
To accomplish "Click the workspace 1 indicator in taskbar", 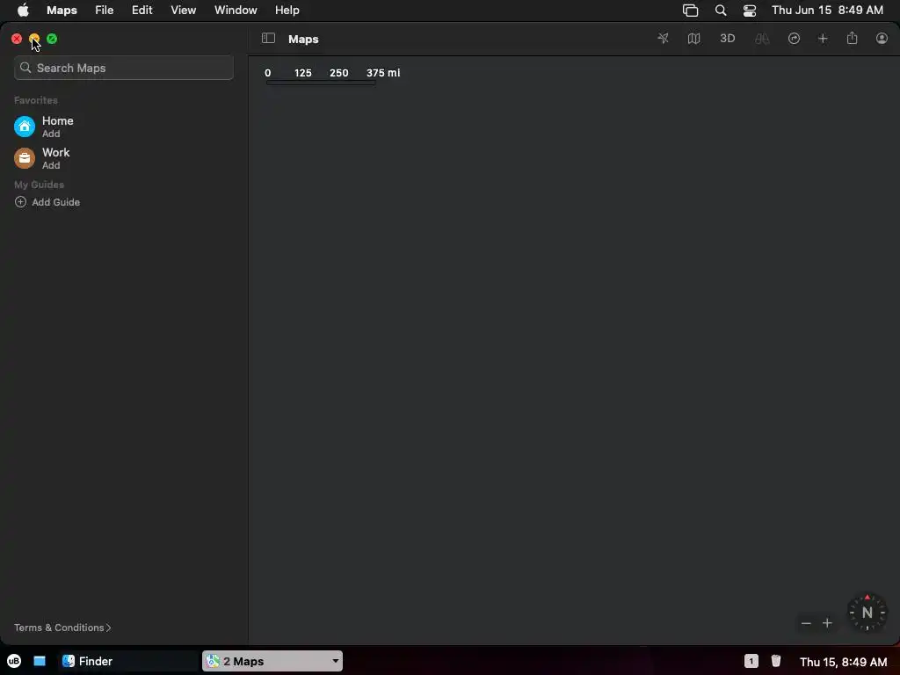I will point(751,661).
